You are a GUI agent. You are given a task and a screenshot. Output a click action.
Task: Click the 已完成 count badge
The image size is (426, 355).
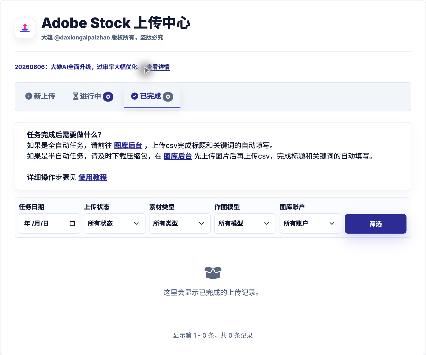click(168, 97)
